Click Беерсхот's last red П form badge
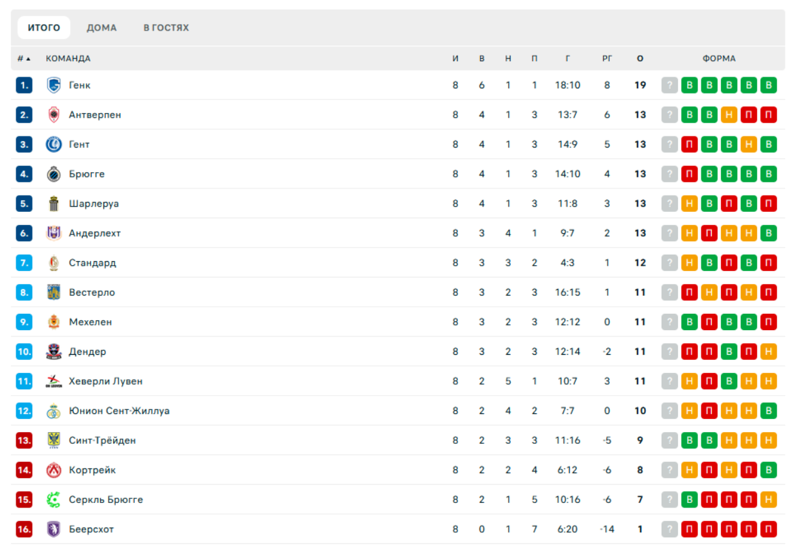The image size is (795, 551). pos(768,530)
